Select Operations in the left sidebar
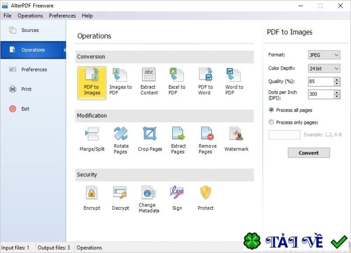 pos(33,50)
